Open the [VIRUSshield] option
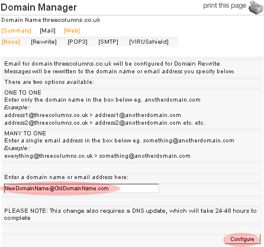The width and height of the screenshot is (264, 247). click(149, 42)
